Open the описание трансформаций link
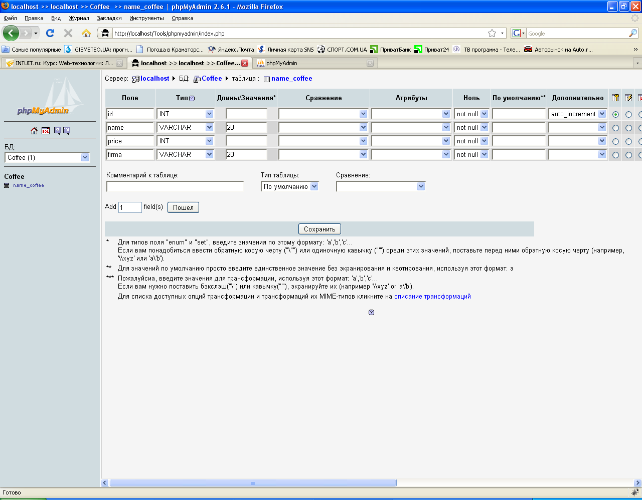The height and width of the screenshot is (500, 642). coord(432,297)
